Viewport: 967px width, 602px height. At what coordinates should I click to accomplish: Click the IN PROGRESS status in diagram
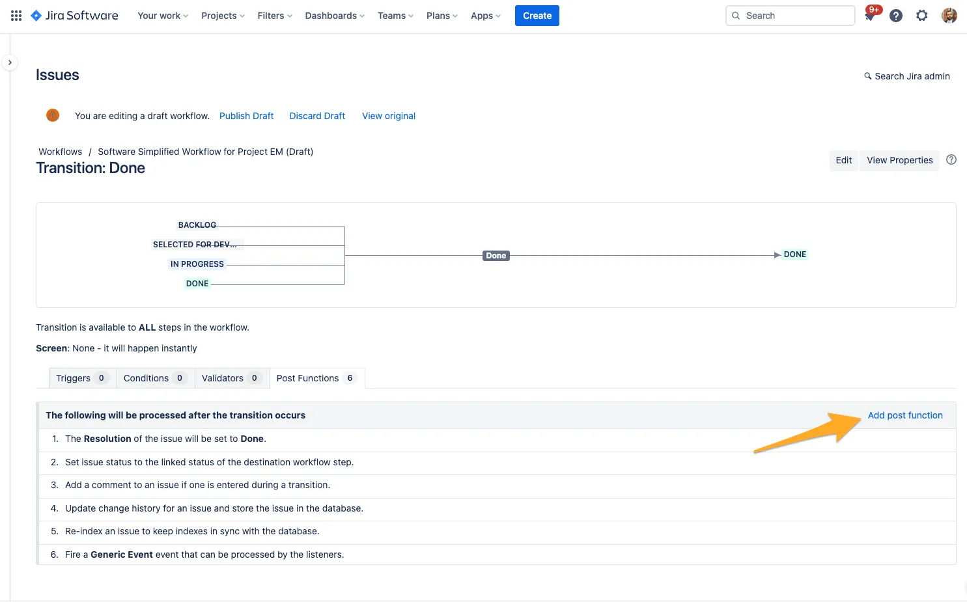[x=197, y=264]
